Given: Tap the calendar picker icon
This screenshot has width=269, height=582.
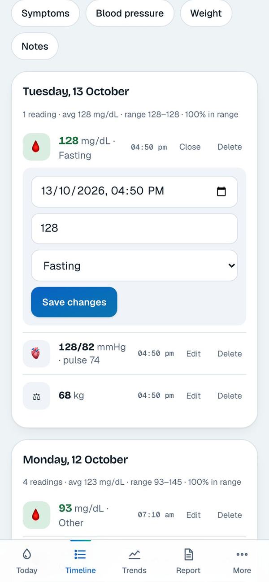Looking at the screenshot, I should 221,191.
